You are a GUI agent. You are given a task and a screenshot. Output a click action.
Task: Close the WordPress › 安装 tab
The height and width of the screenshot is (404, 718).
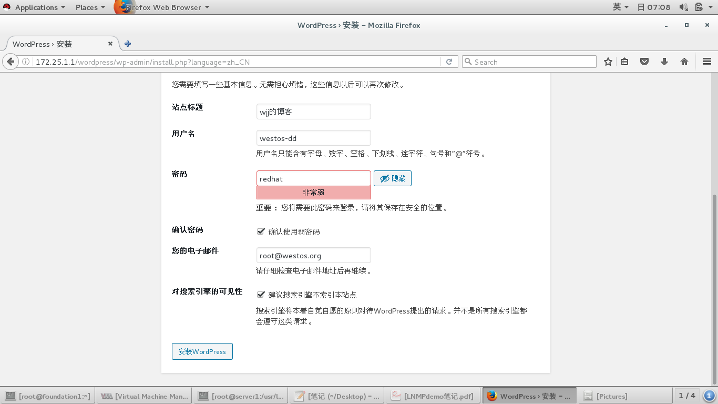110,44
